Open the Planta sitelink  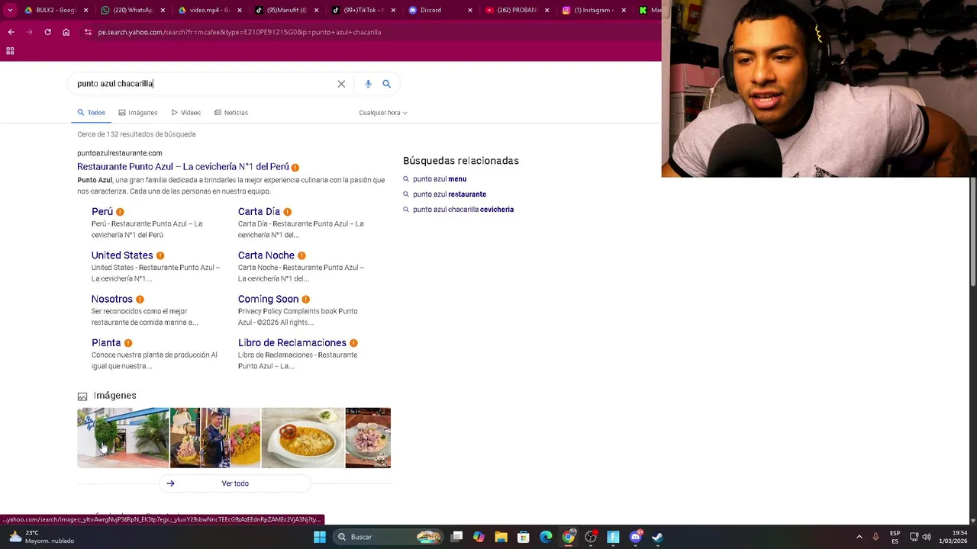coord(106,343)
